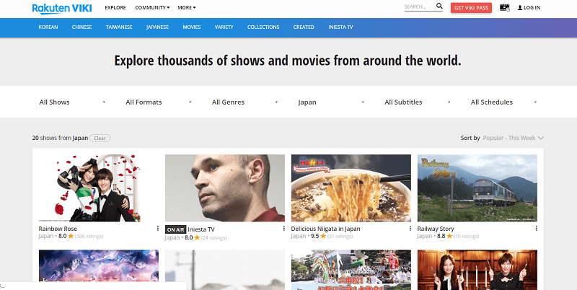Open the CREATED tab
Screen dimensions: 577x290
click(x=304, y=27)
